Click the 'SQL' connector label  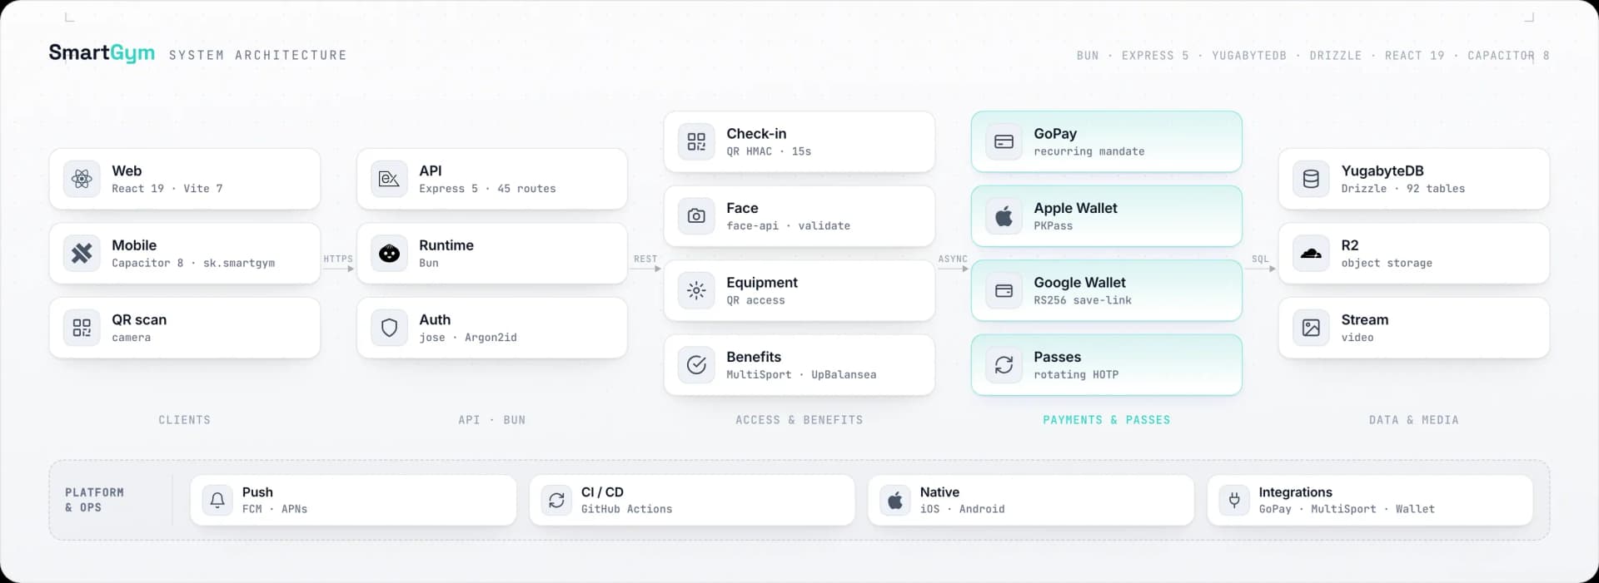pos(1260,259)
